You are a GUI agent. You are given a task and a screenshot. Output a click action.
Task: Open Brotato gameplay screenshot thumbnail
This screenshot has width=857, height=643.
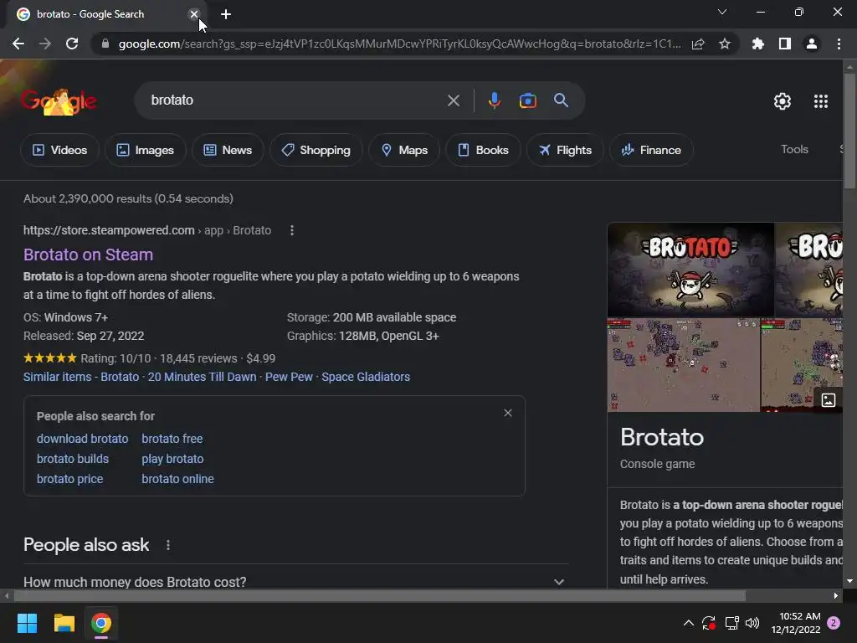pyautogui.click(x=683, y=365)
